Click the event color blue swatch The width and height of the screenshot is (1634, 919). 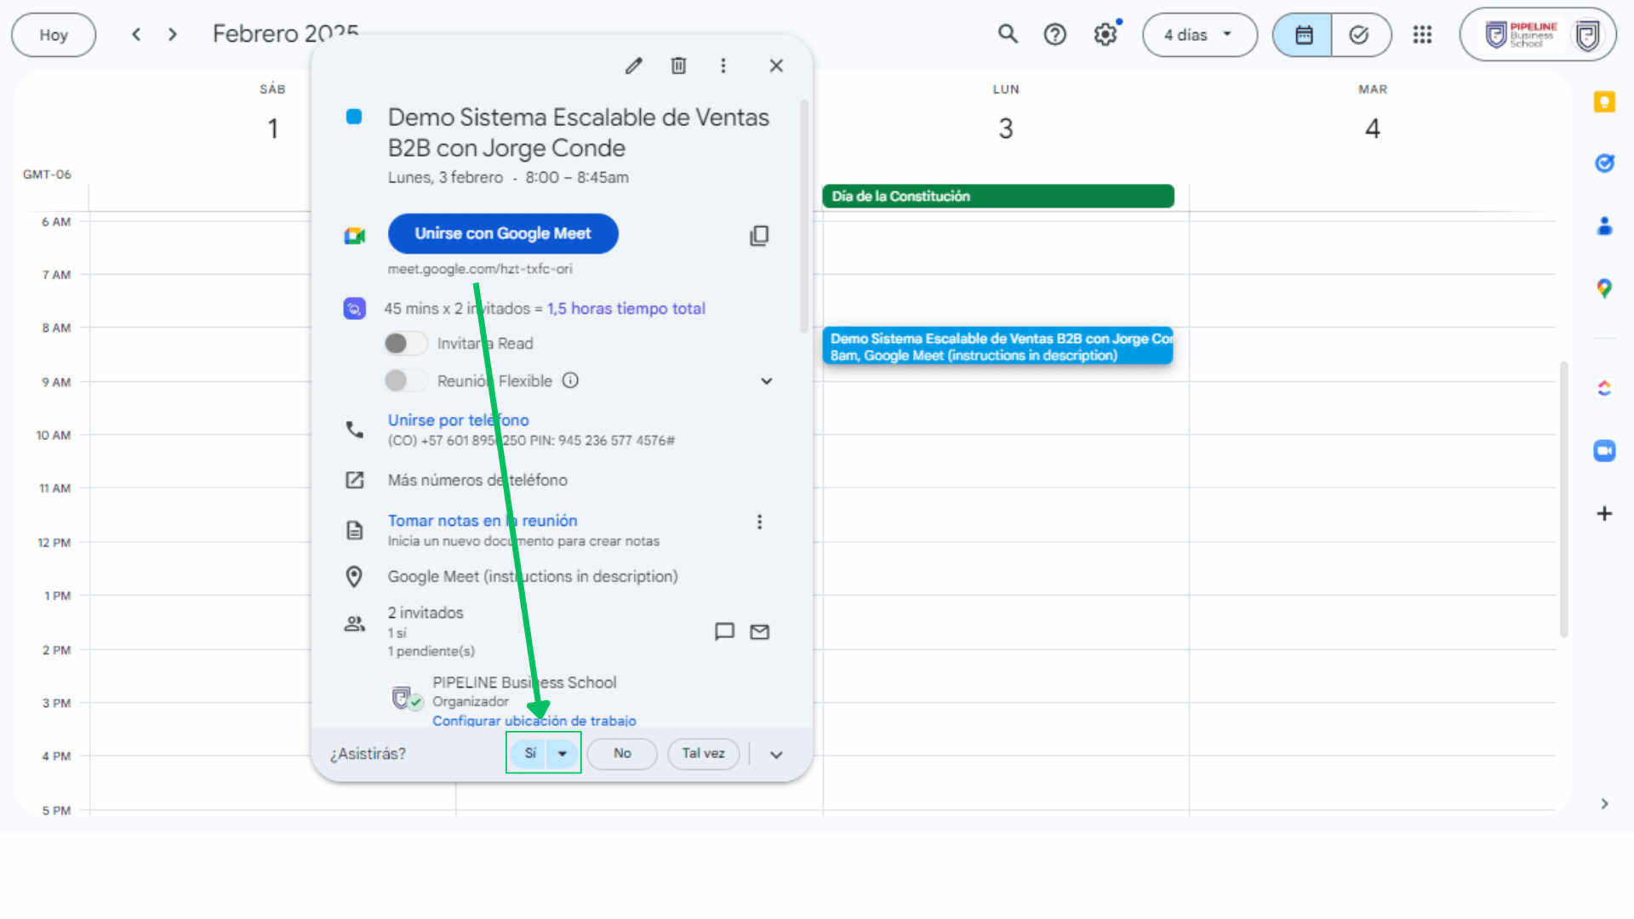pos(354,117)
